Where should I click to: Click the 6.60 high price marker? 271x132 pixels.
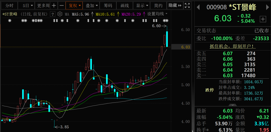click(156, 26)
